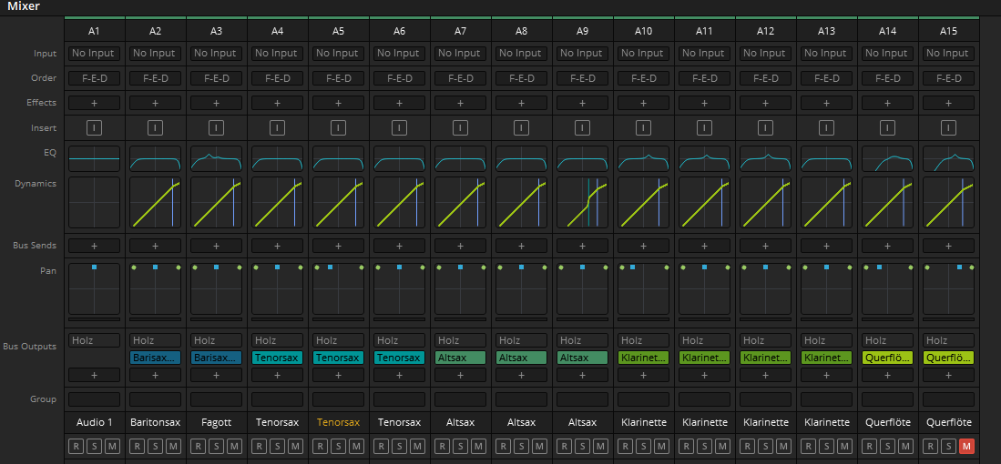
Task: Open the Holz bus output on A4
Action: pos(277,340)
